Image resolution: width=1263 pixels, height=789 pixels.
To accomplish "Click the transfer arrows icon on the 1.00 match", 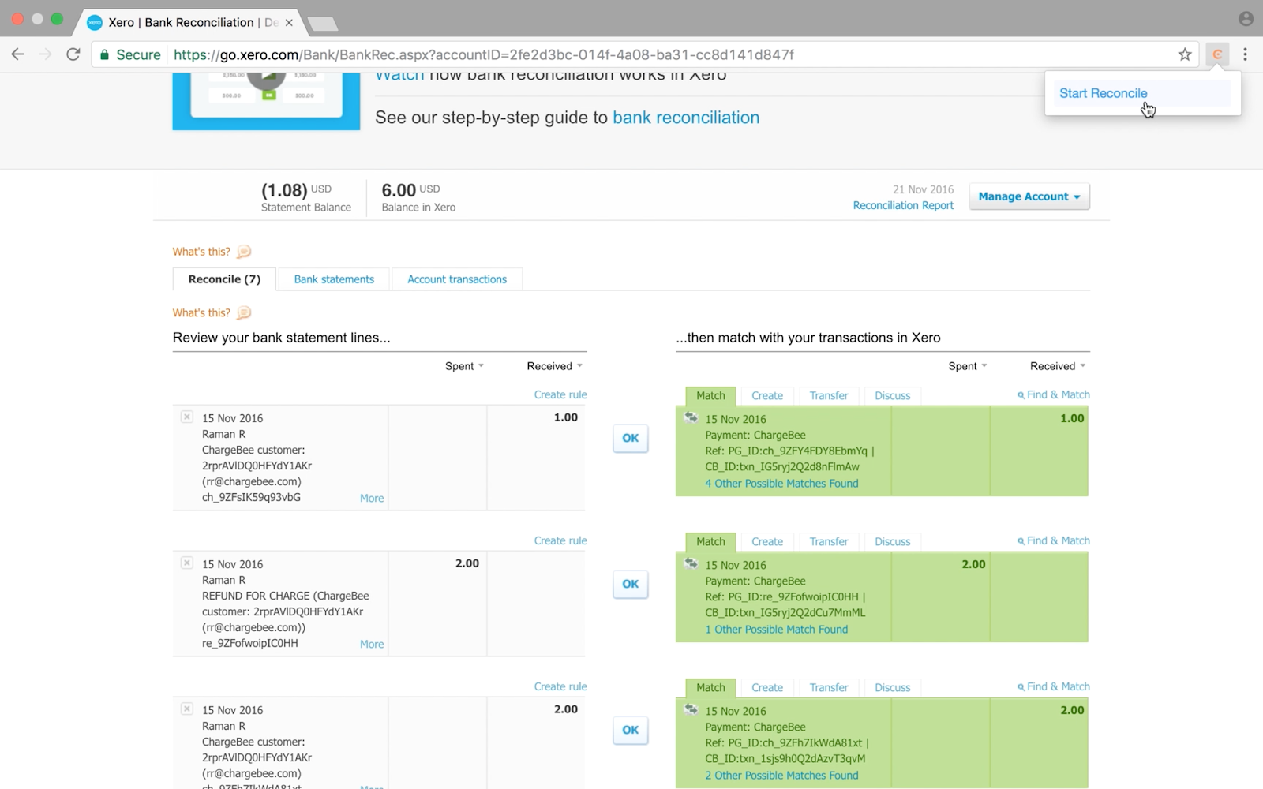I will 691,417.
